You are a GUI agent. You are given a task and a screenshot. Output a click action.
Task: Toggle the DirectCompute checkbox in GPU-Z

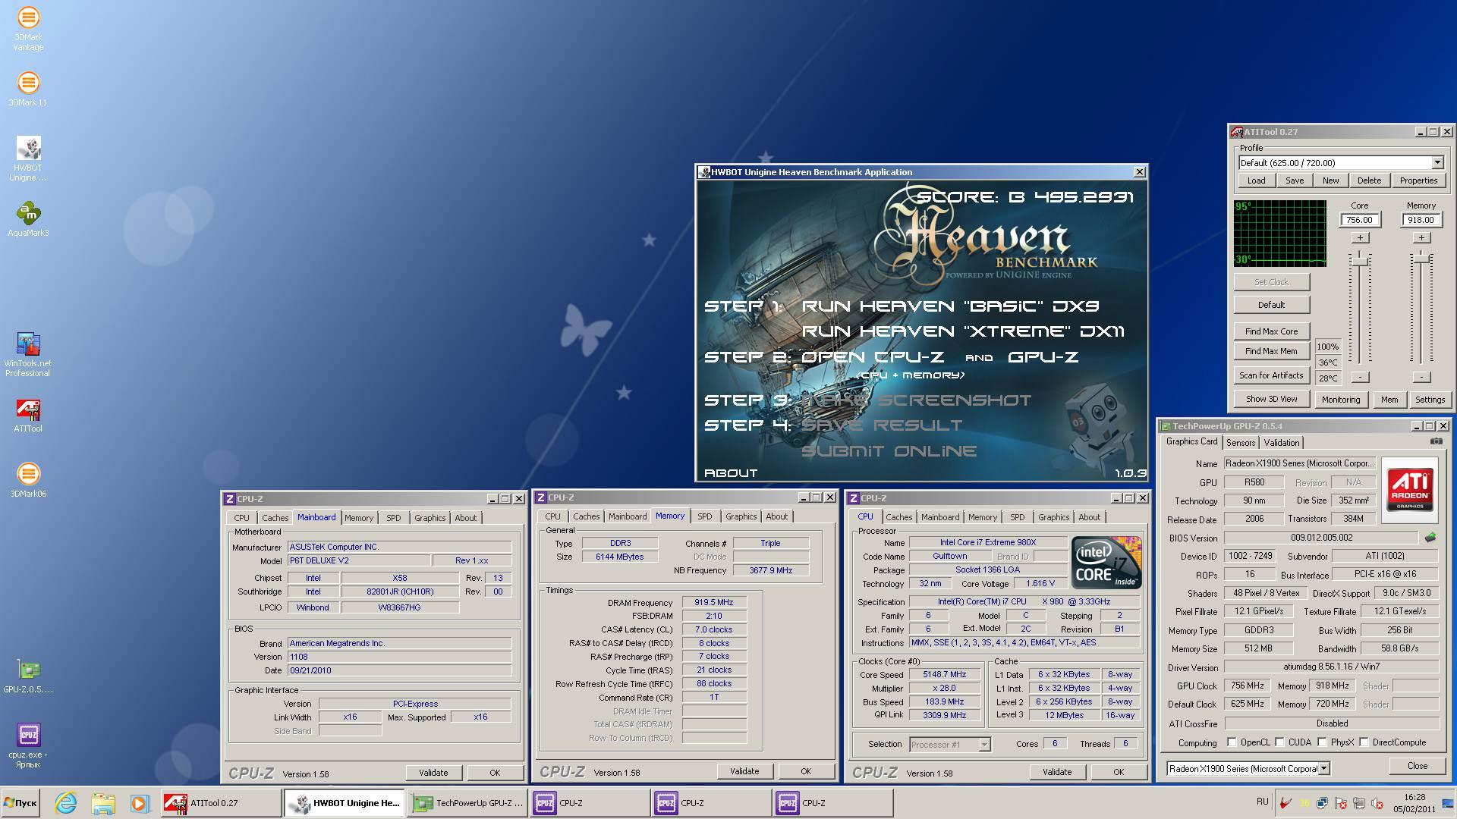[1364, 742]
